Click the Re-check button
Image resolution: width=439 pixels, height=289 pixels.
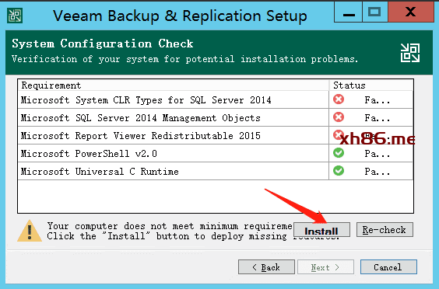tap(385, 230)
